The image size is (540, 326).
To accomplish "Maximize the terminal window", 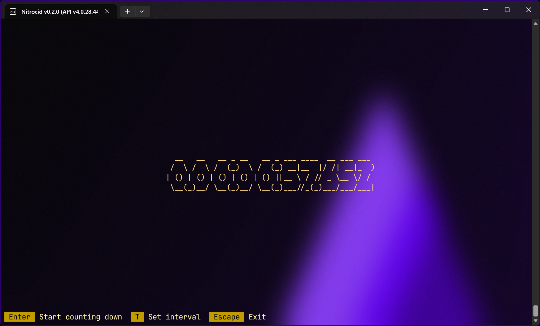I will (x=507, y=10).
